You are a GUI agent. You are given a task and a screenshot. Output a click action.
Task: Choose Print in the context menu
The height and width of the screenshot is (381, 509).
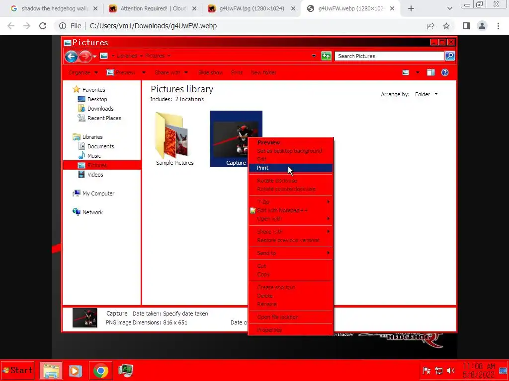pos(290,168)
